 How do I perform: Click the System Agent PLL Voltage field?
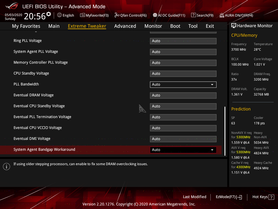[183, 52]
